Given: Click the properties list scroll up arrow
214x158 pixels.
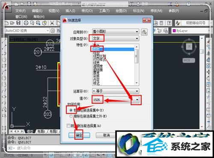Looking at the screenshot, I should click(137, 47).
